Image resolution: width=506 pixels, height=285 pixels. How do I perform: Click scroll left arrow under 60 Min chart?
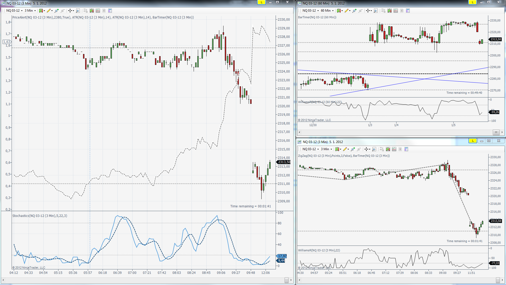click(299, 132)
